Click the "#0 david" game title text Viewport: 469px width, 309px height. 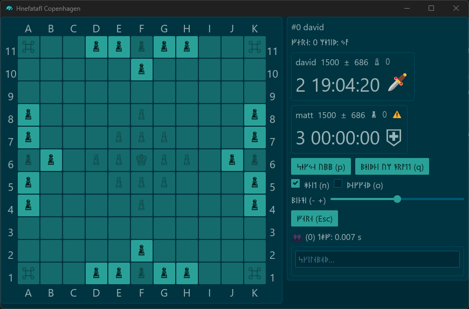[x=307, y=28]
